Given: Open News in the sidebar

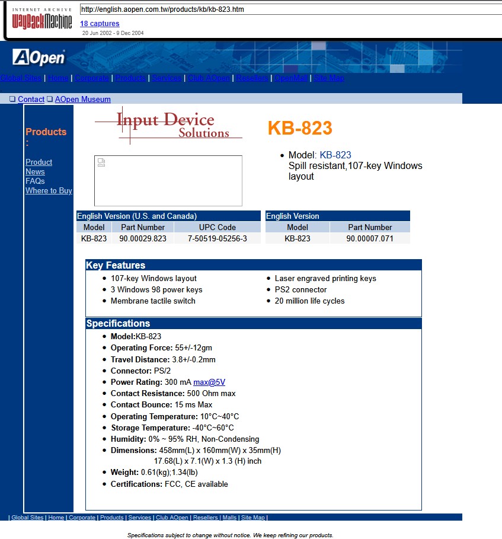Looking at the screenshot, I should 35,171.
